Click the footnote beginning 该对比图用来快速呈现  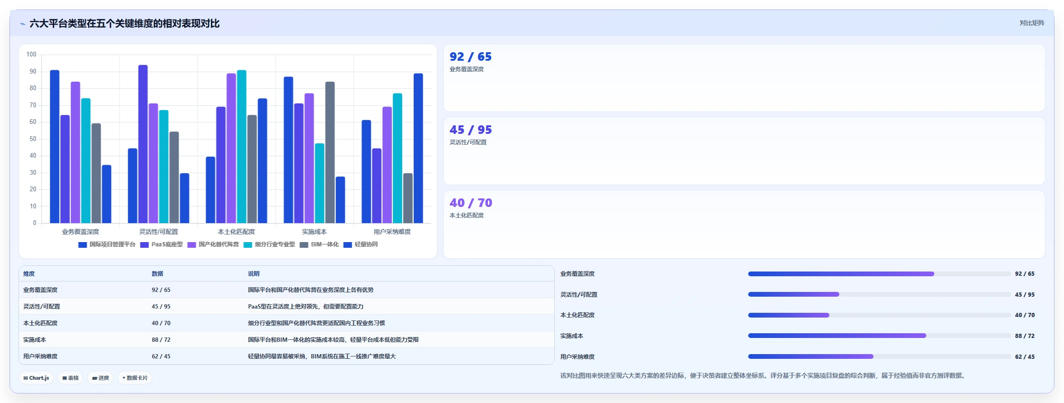pos(762,375)
